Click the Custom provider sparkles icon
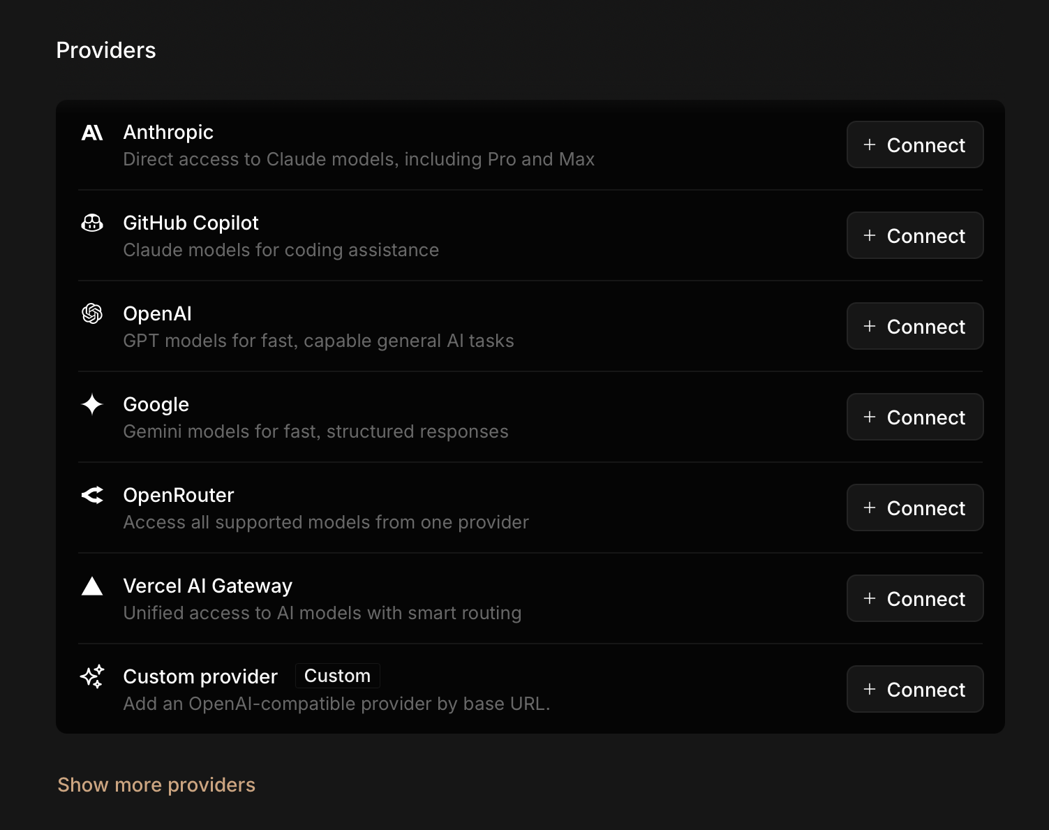1049x830 pixels. point(92,676)
